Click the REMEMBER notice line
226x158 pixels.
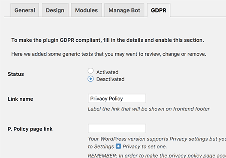tap(157, 155)
